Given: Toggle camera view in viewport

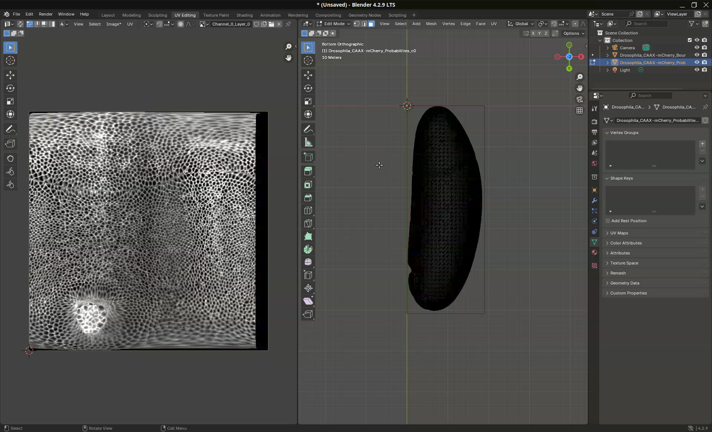Looking at the screenshot, I should click(x=580, y=99).
